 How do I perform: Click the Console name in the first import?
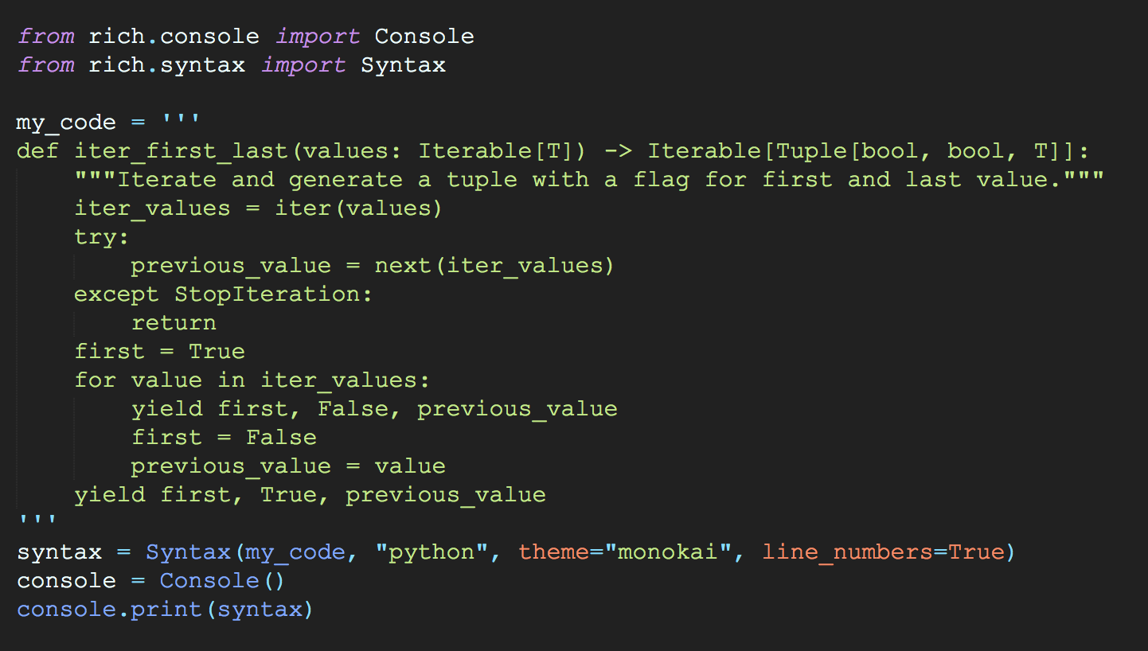(424, 37)
